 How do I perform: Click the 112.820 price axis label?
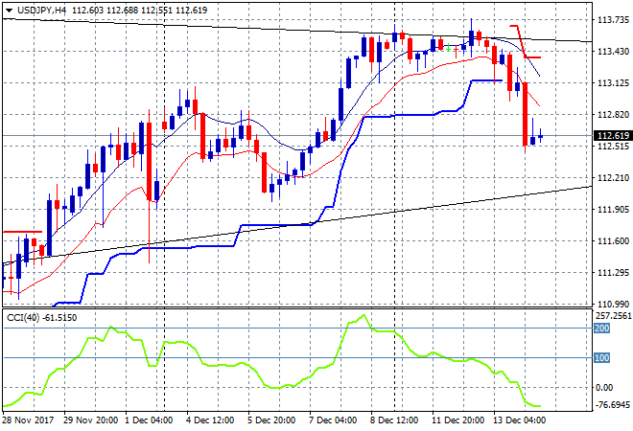pos(613,115)
